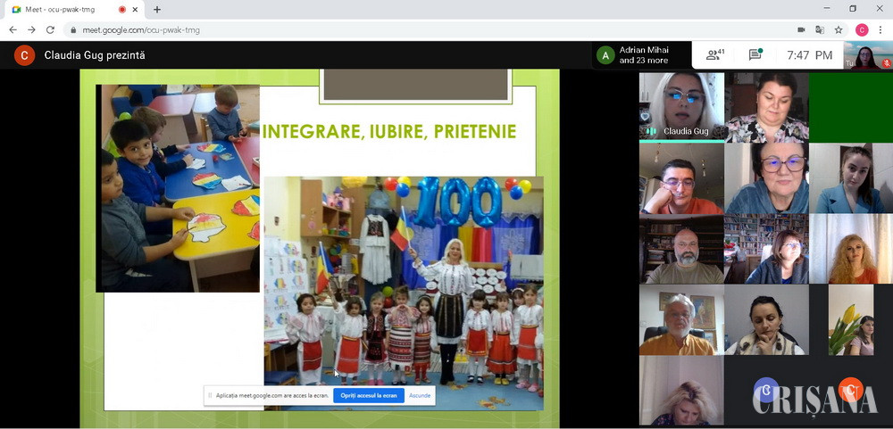Click the padlock site info icon
The image size is (893, 429).
[x=73, y=29]
